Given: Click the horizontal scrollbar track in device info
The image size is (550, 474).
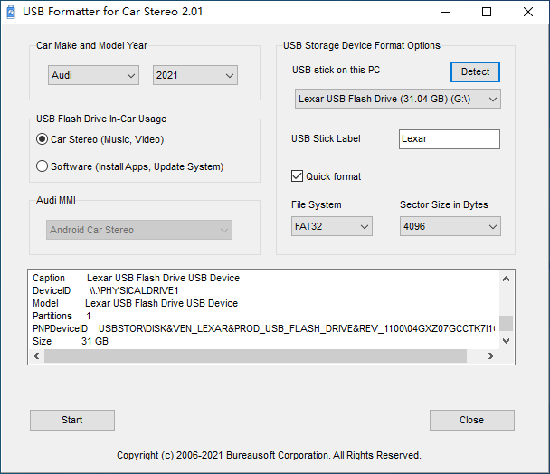Looking at the screenshot, I should coord(475,356).
